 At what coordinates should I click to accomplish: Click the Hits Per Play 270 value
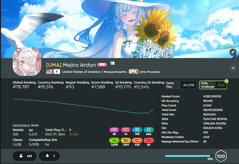(x=205, y=132)
